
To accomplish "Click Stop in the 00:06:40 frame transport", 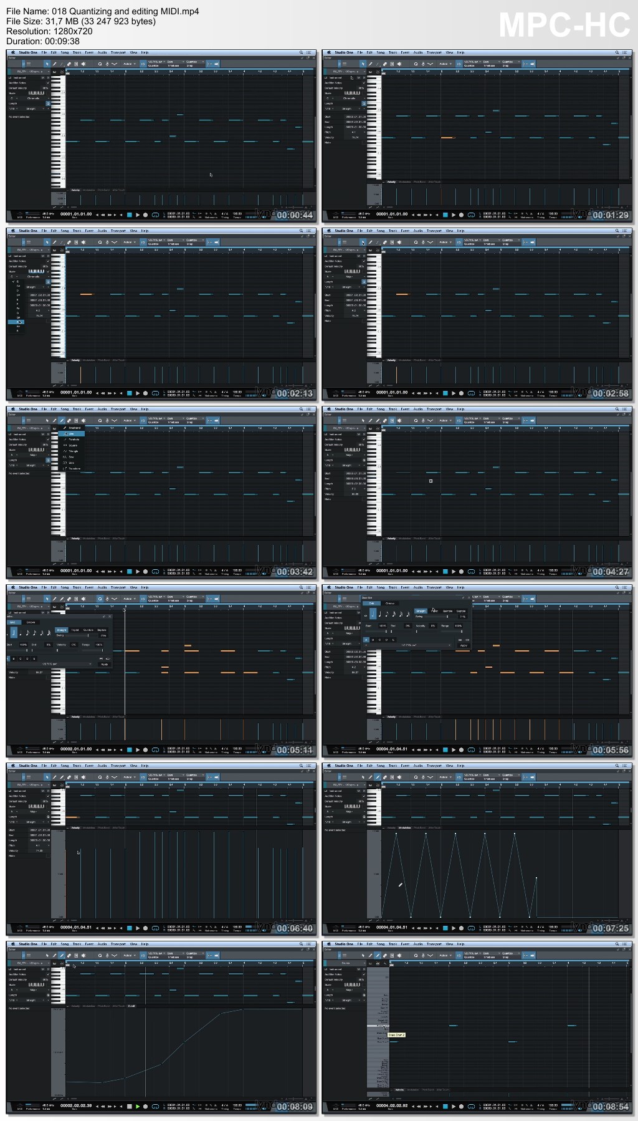I will [130, 928].
